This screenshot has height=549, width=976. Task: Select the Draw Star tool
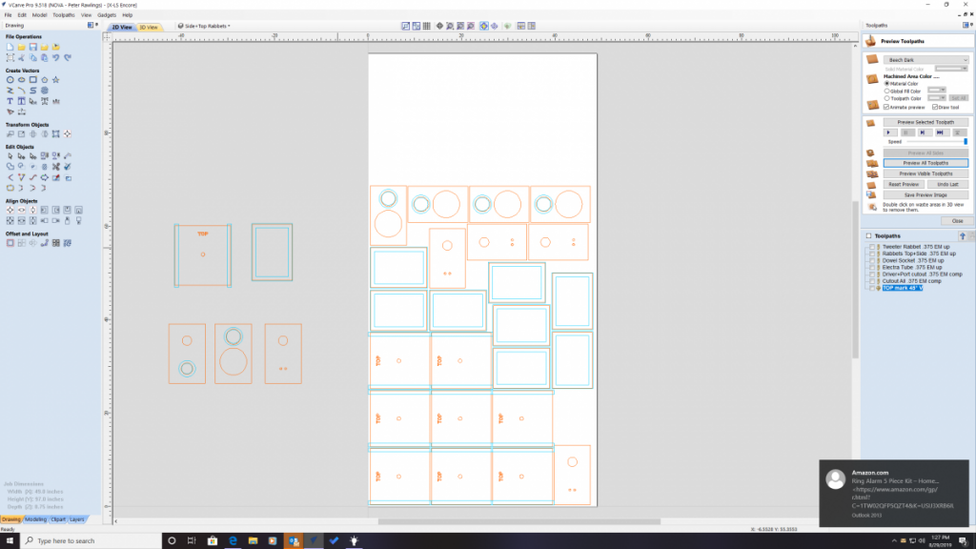click(x=56, y=79)
